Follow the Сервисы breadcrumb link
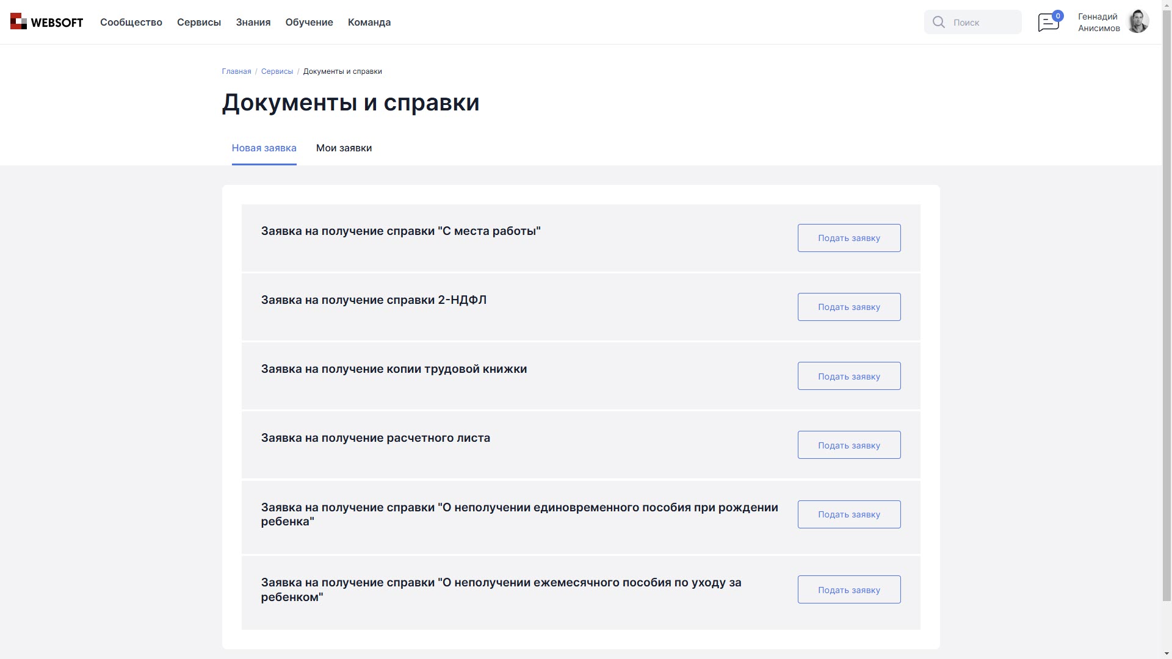Viewport: 1172px width, 659px height. pyautogui.click(x=277, y=71)
